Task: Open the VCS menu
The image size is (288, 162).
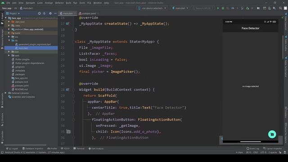Action: (89, 3)
